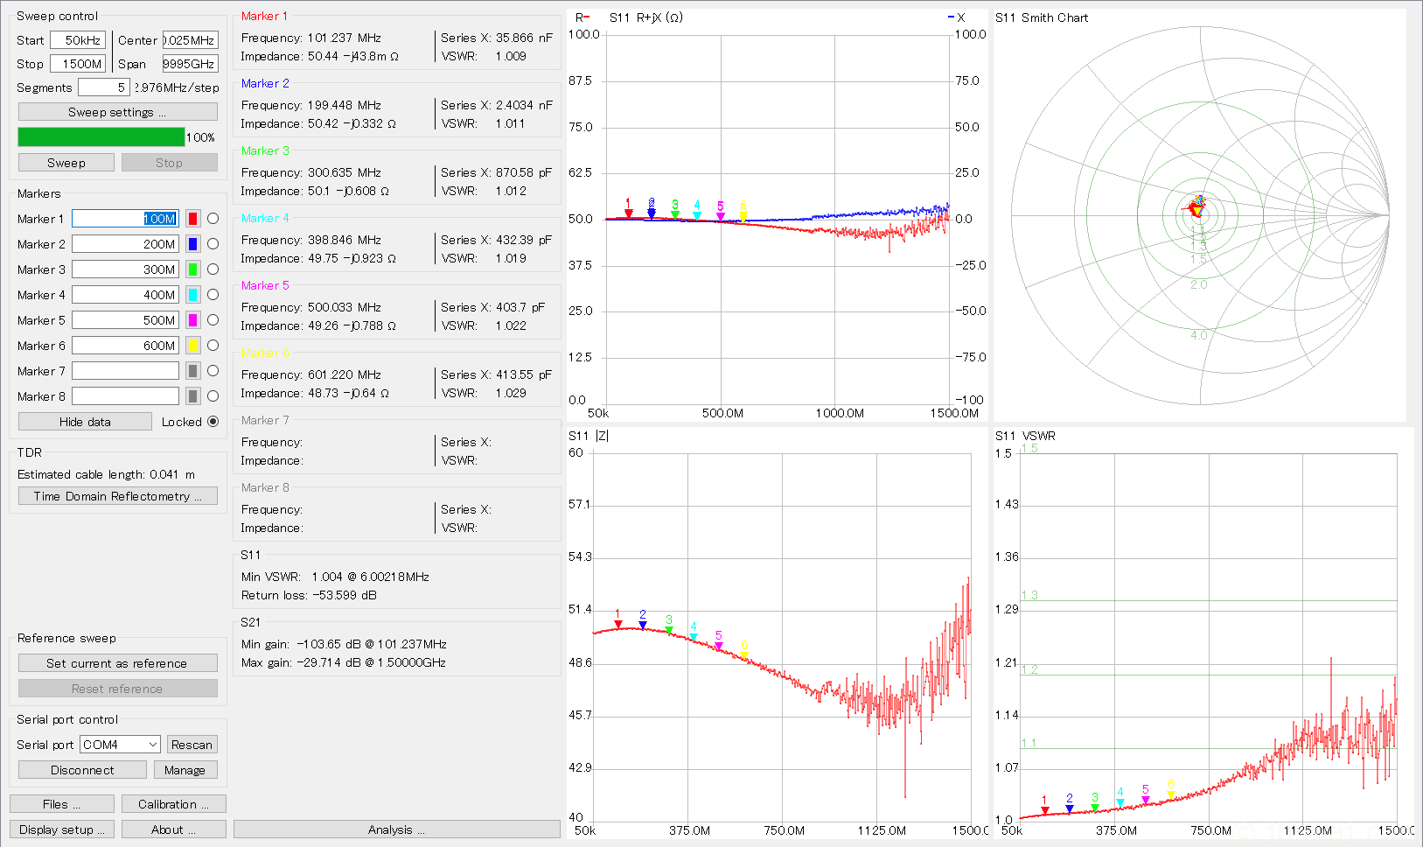Select the radio button for Marker 5
The image size is (1423, 847).
click(x=213, y=320)
